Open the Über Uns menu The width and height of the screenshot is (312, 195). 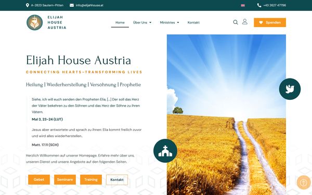pos(140,22)
